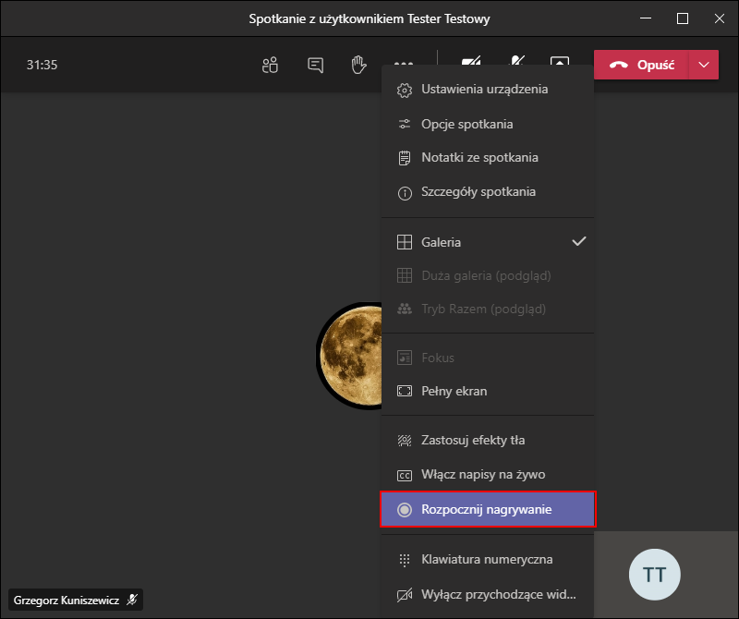Screen dimensions: 739x619
Task: Select the Galeria view
Action: click(x=488, y=242)
